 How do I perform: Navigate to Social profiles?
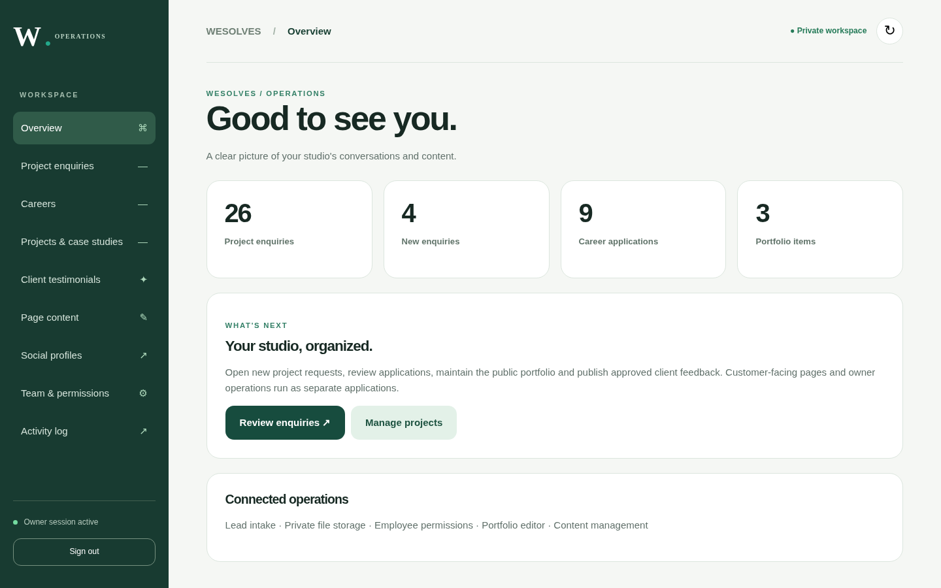(x=84, y=355)
